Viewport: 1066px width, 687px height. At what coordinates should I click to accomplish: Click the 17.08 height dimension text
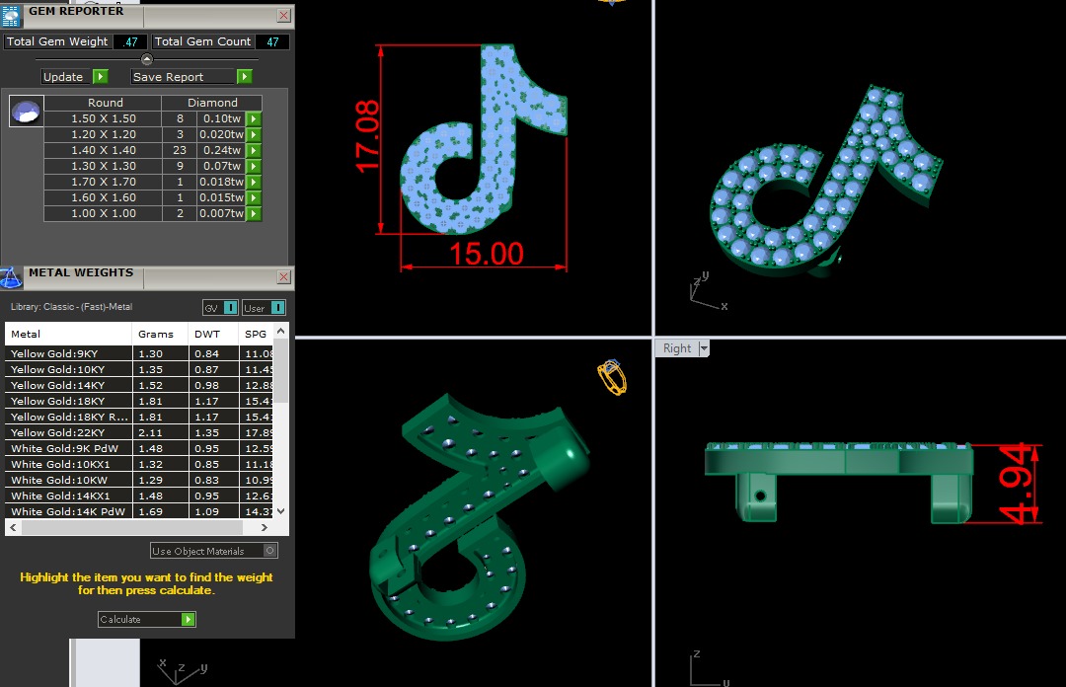point(368,137)
